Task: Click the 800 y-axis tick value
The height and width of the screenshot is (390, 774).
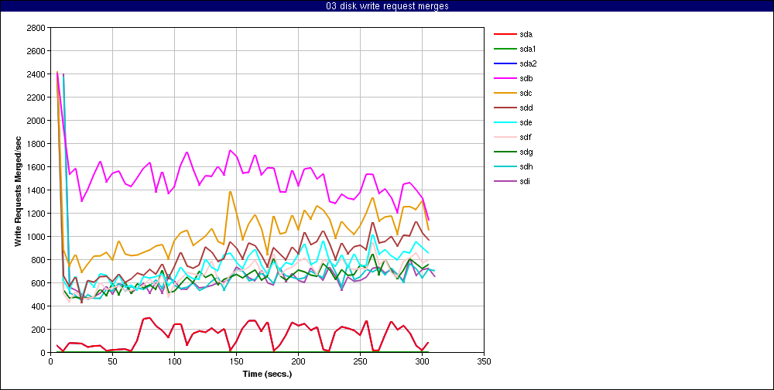Action: coord(39,260)
